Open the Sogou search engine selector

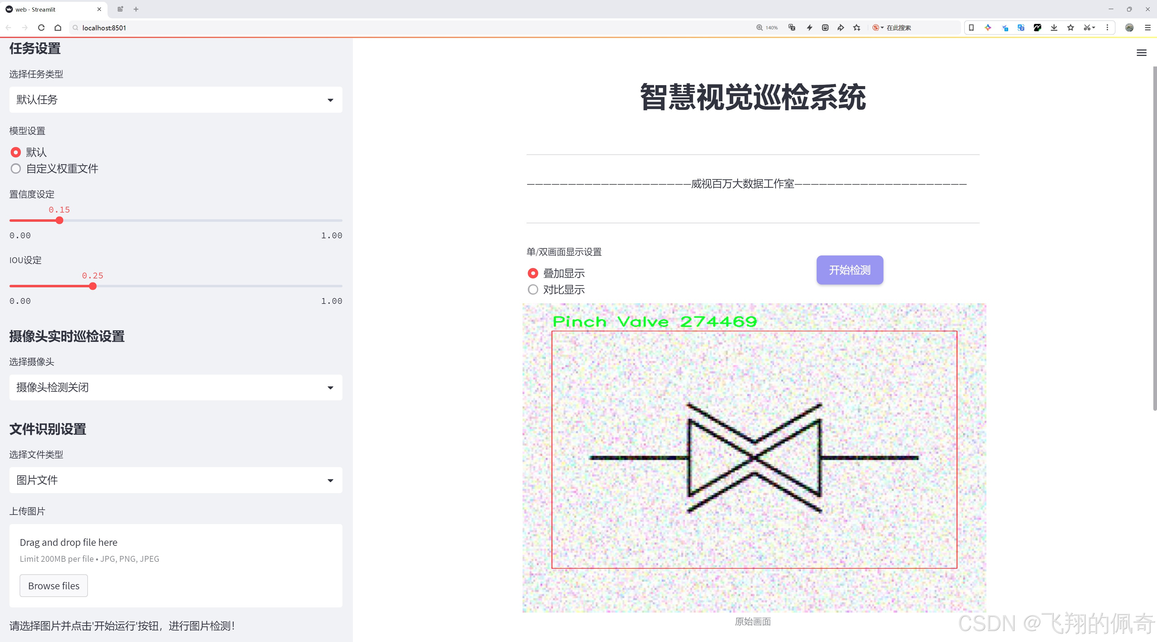(878, 28)
